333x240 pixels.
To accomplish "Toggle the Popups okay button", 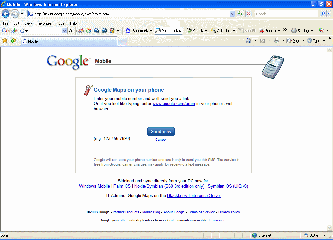I will [169, 31].
